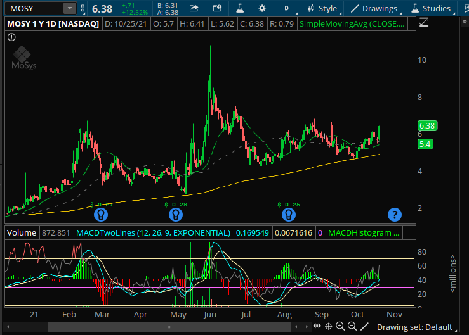This screenshot has width=469, height=335.
Task: Click the alert exclamation icon on chart
Action: (11, 37)
